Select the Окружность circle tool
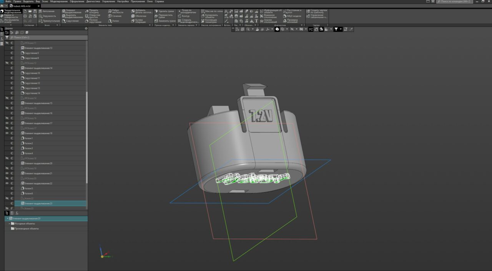 coord(47,16)
